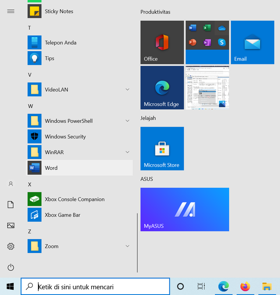This screenshot has height=295, width=280.
Task: Open the Zoom folder entry
Action: pos(79,246)
